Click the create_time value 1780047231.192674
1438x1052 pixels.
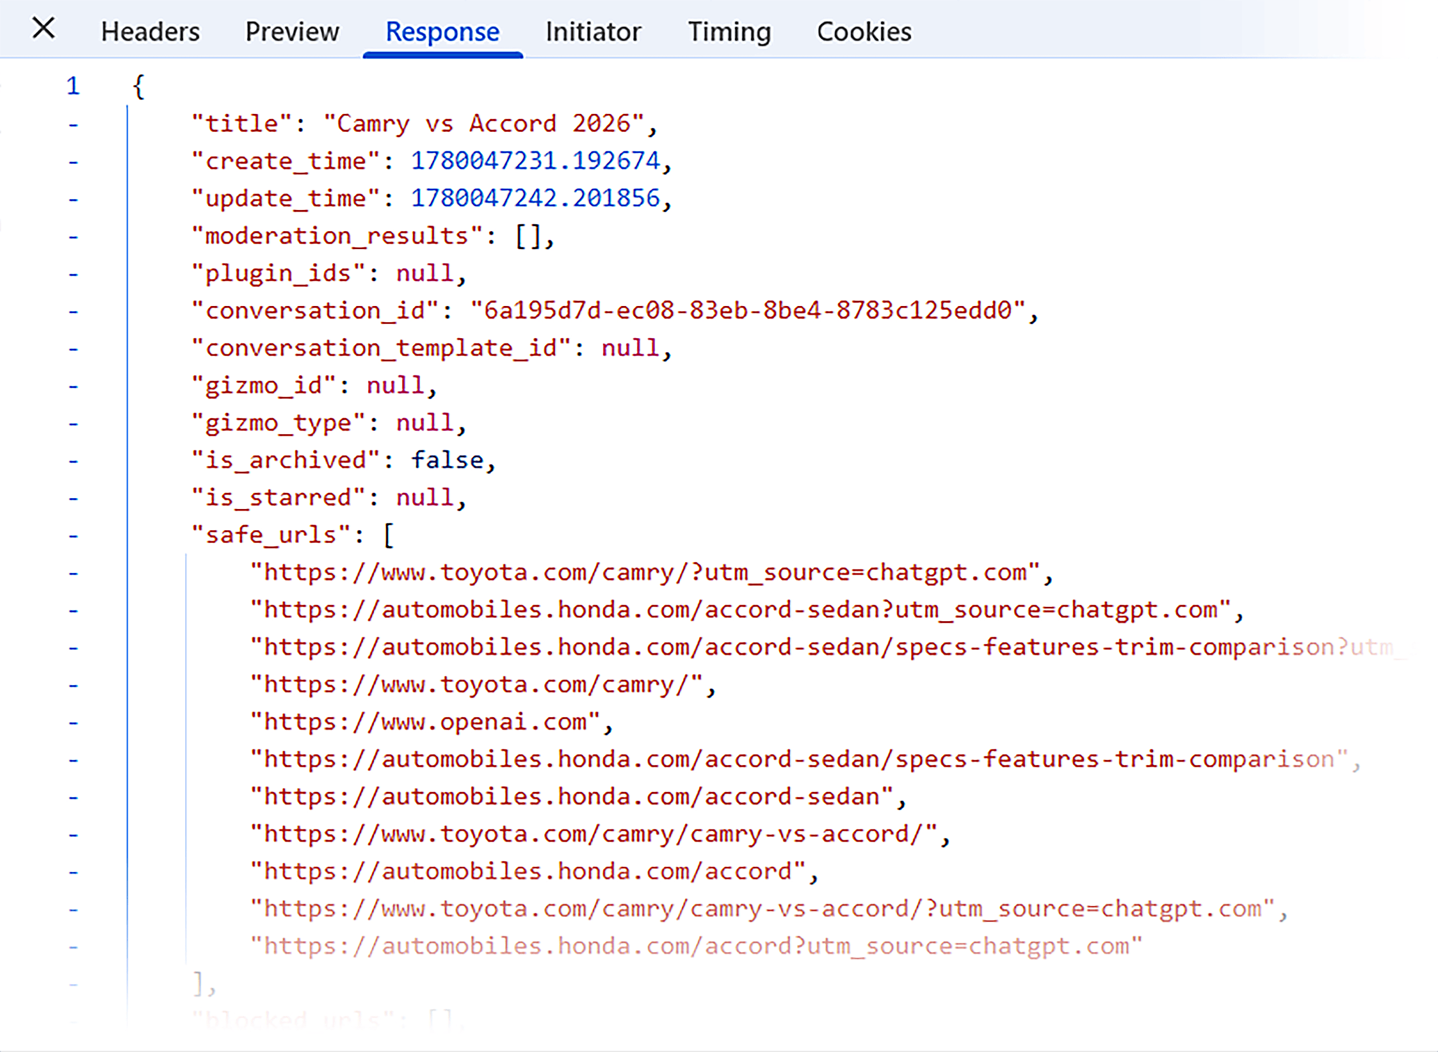pyautogui.click(x=536, y=161)
